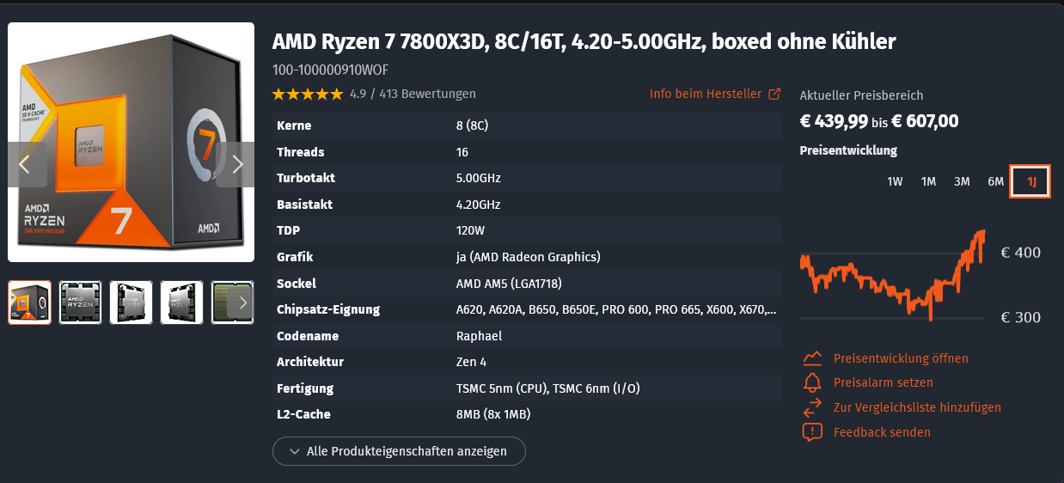Click the external link icon beside Hersteller
The height and width of the screenshot is (483, 1064).
(x=774, y=94)
